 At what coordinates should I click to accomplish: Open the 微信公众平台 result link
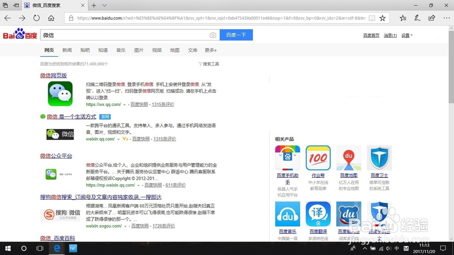click(x=56, y=156)
